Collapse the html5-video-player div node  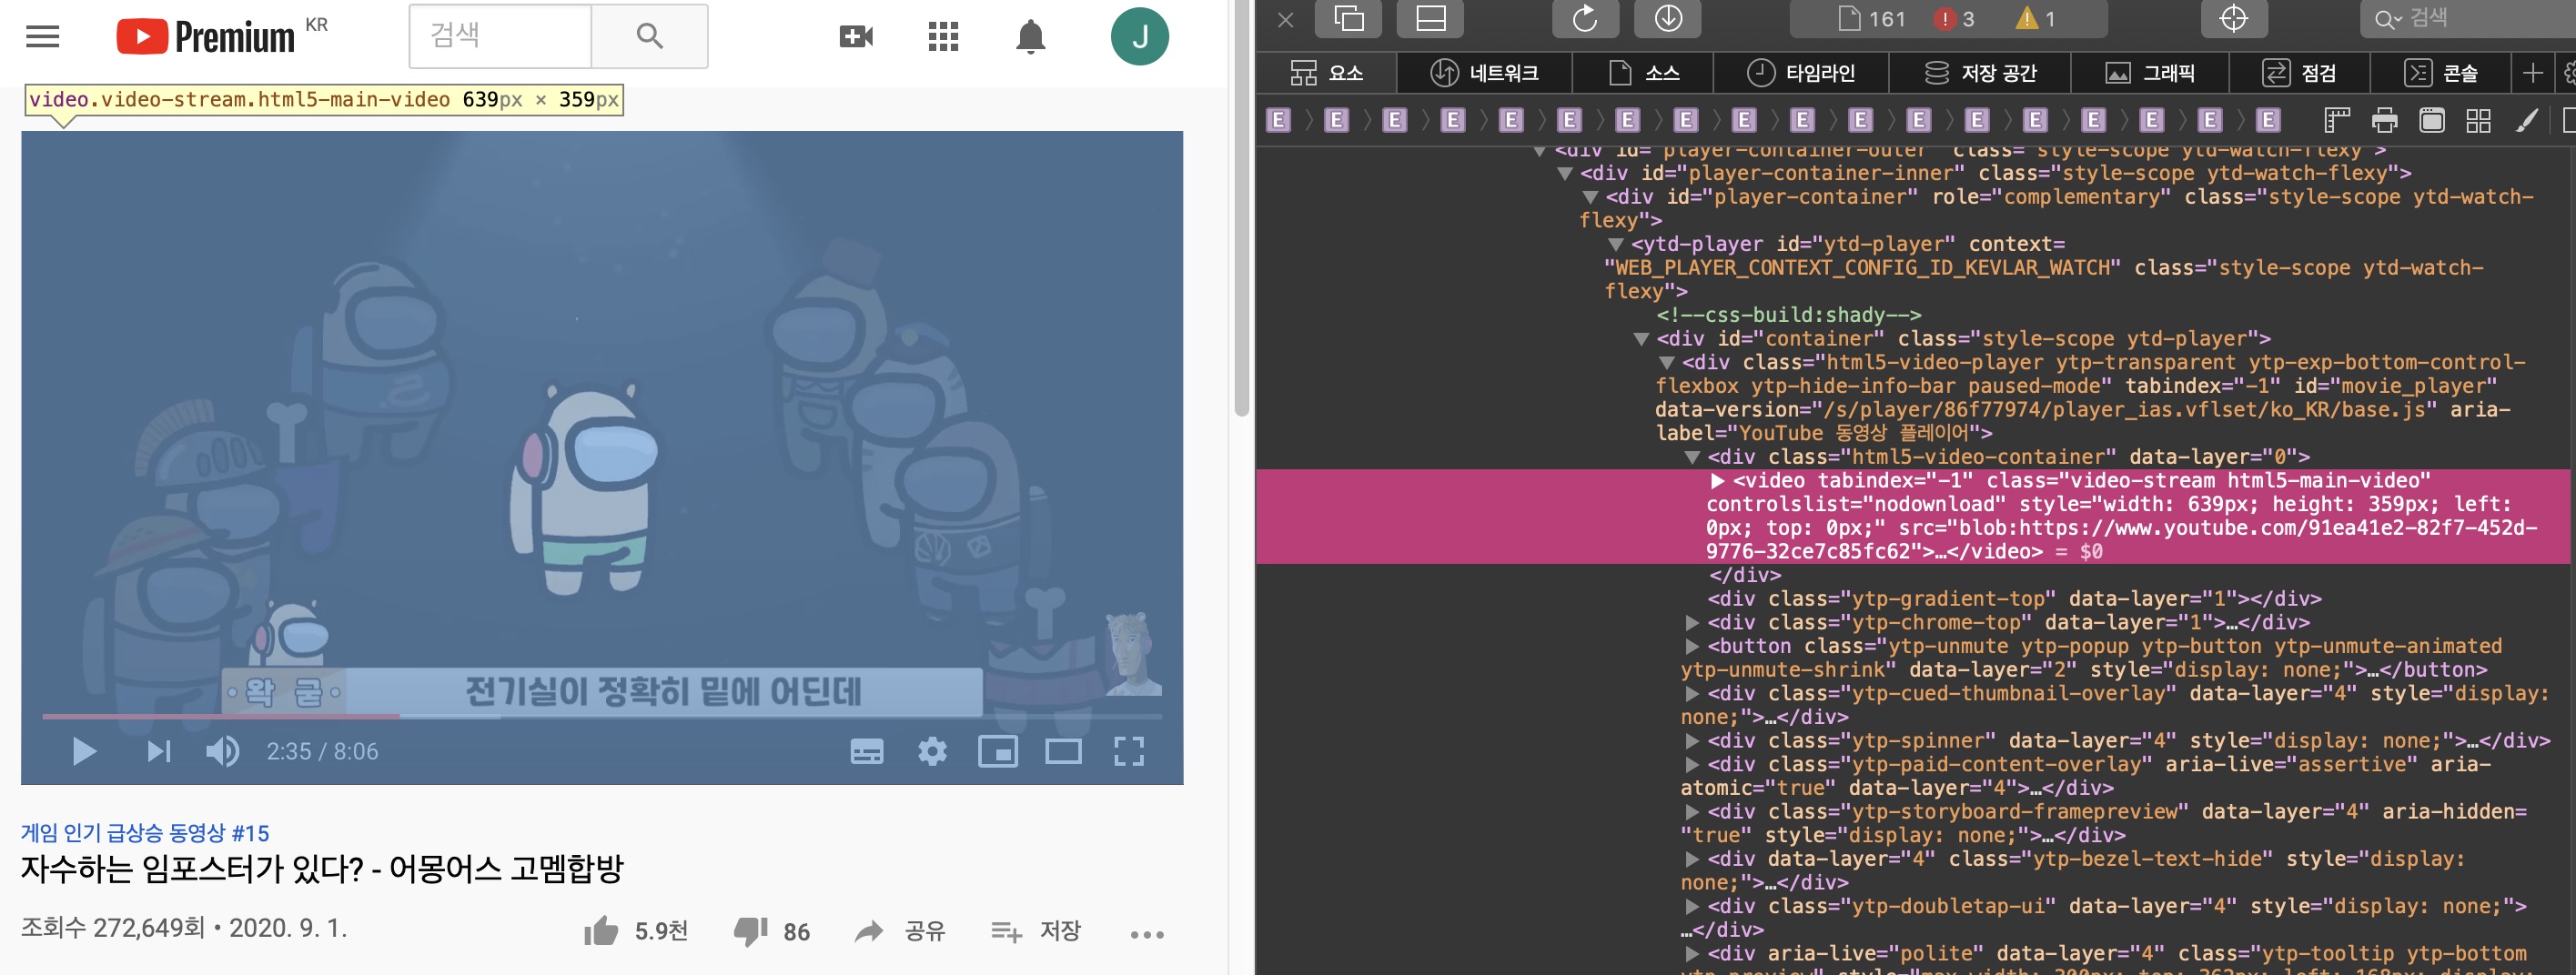pyautogui.click(x=1666, y=363)
